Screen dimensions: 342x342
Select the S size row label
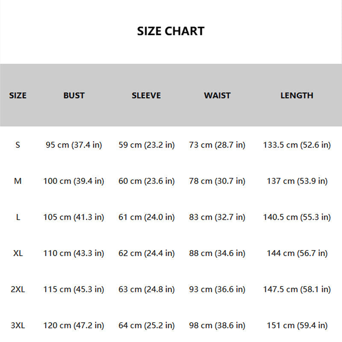pos(18,145)
